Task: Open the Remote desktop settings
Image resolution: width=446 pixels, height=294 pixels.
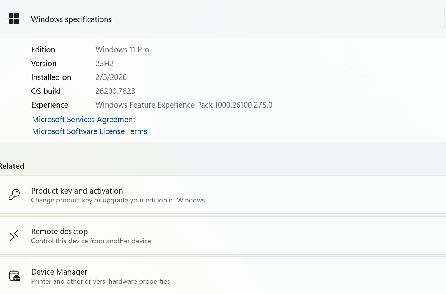Action: (x=223, y=235)
